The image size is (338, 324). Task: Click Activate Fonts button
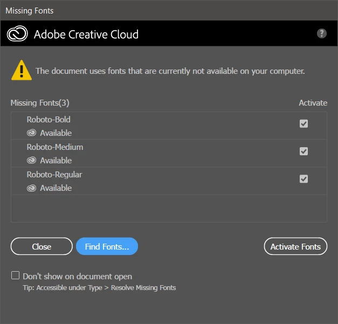click(x=295, y=246)
